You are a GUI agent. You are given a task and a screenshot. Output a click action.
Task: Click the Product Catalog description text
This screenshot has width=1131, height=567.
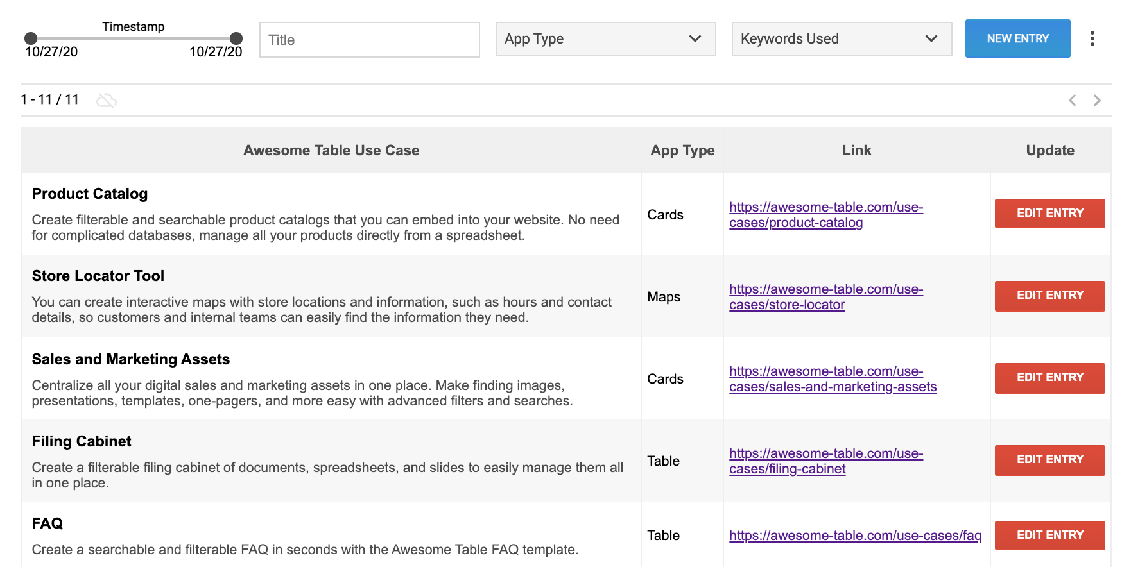[325, 228]
